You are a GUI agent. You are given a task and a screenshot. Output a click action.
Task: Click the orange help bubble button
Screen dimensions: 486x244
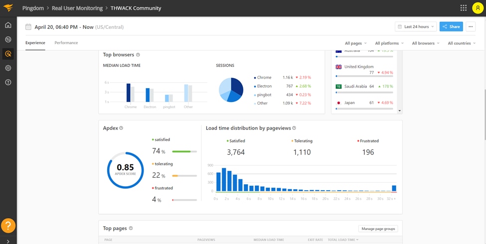tap(8, 226)
